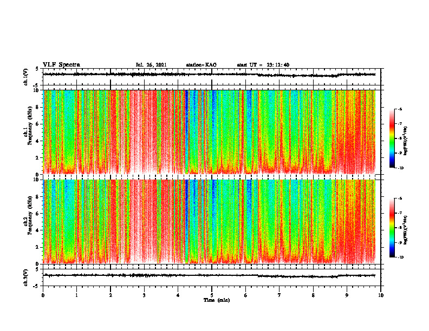Click the ch.1 spectrogram color scale bar
429x331 pixels.
(x=392, y=138)
